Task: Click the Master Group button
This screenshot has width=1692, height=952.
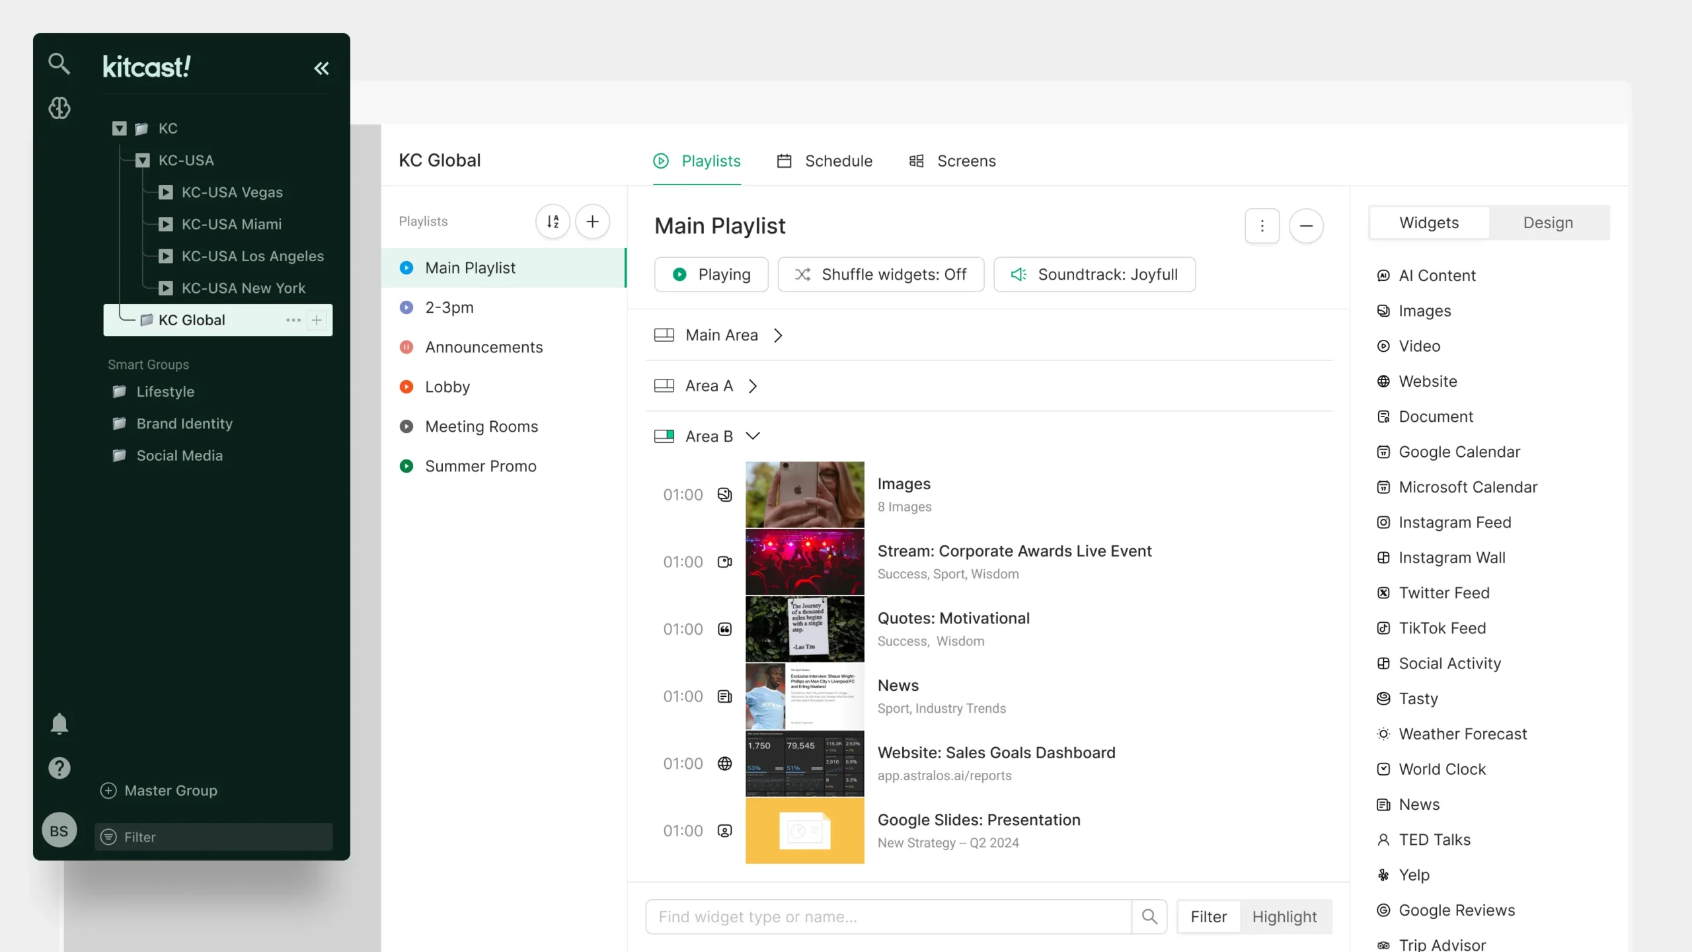Action: tap(159, 790)
